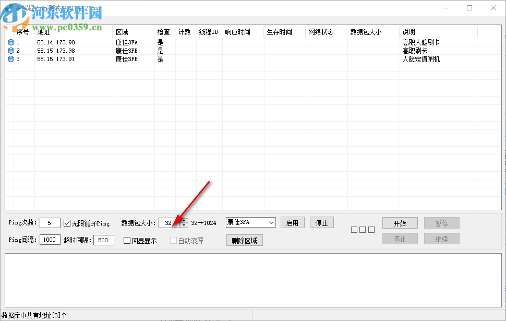This screenshot has height=321, width=506.
Task: Click the packet size down stepper arrow
Action: (183, 224)
